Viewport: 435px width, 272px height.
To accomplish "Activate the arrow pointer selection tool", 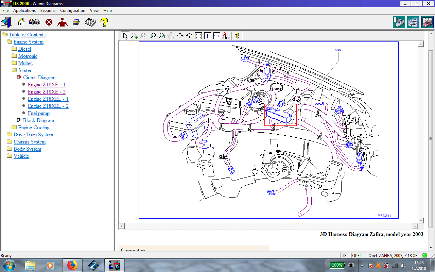I will [x=125, y=36].
